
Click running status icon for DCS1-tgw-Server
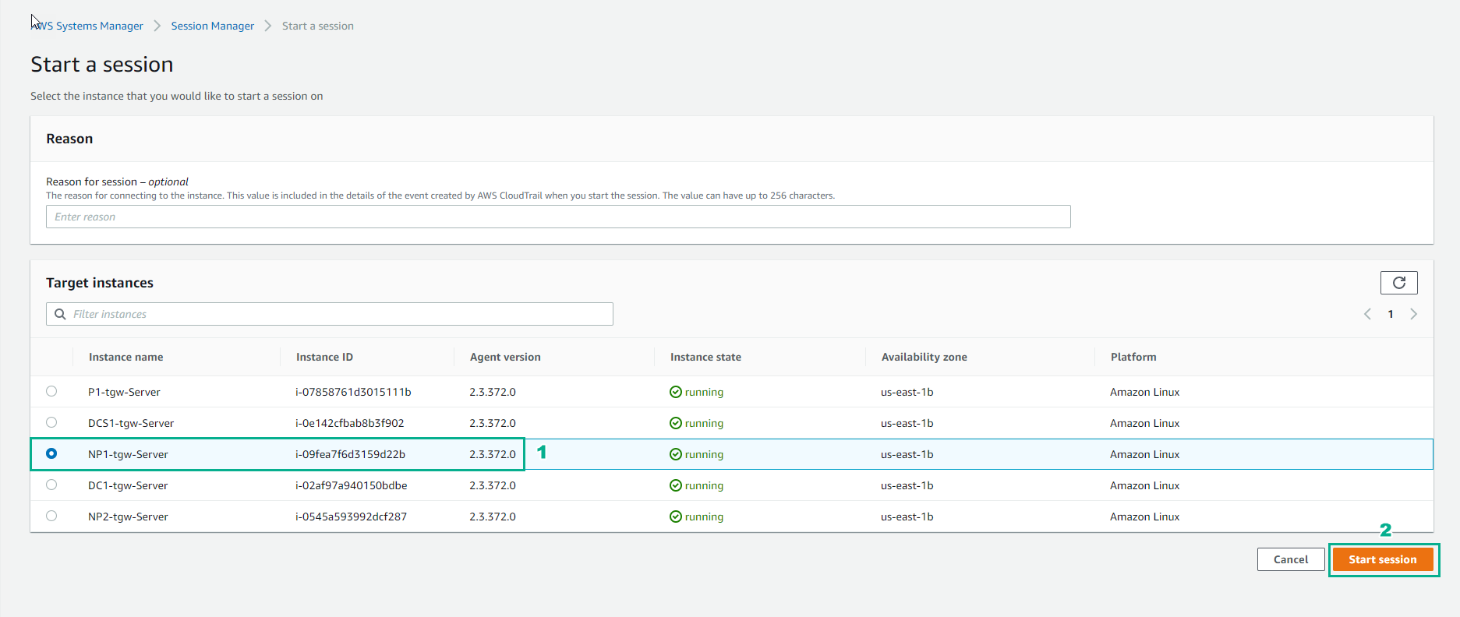click(676, 423)
